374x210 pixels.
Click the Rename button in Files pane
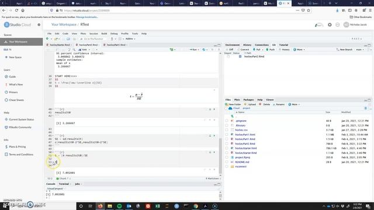coord(279,104)
